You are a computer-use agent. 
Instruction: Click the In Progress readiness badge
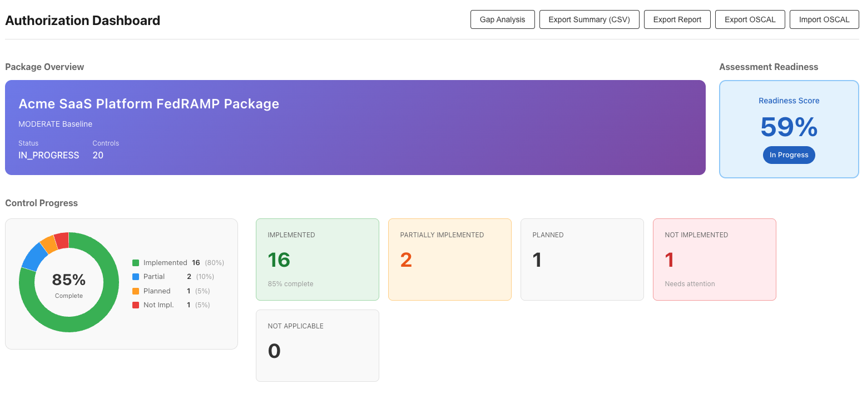click(789, 155)
